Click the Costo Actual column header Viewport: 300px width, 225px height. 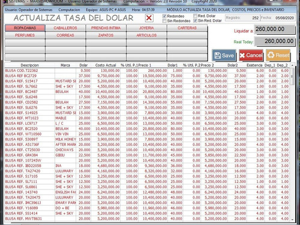pyautogui.click(x=106, y=65)
